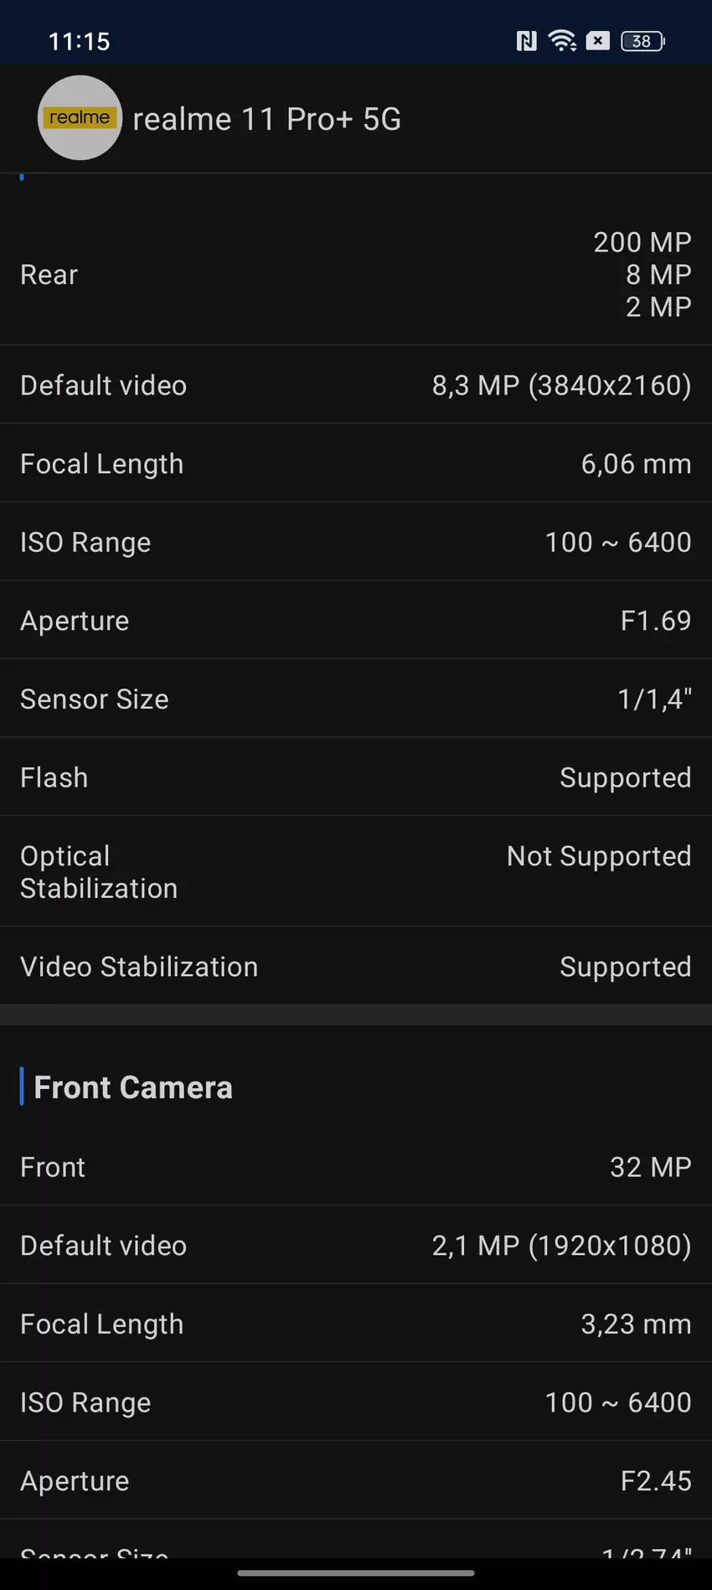Tap the Wi-Fi status icon
The width and height of the screenshot is (712, 1590).
point(562,40)
